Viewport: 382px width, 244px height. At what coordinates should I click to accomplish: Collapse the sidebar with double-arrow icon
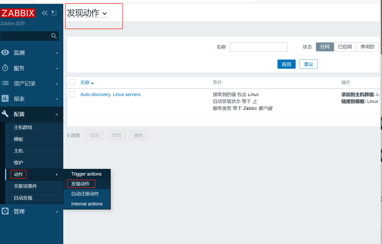pos(45,13)
